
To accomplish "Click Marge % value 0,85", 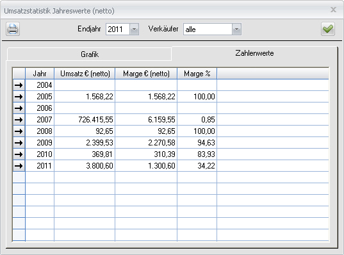I will (x=197, y=120).
